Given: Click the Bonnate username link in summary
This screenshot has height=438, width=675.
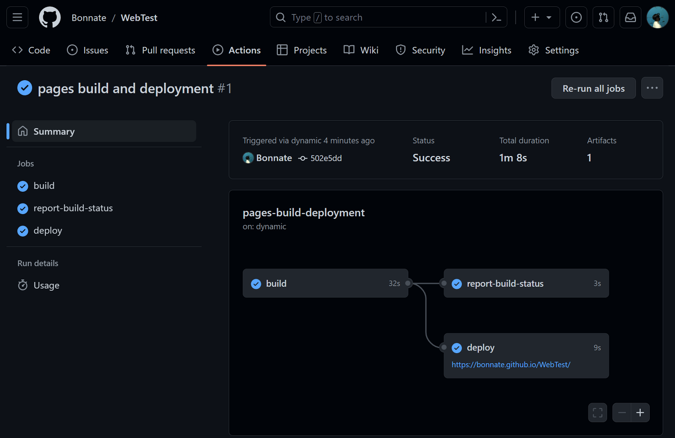Looking at the screenshot, I should tap(274, 158).
